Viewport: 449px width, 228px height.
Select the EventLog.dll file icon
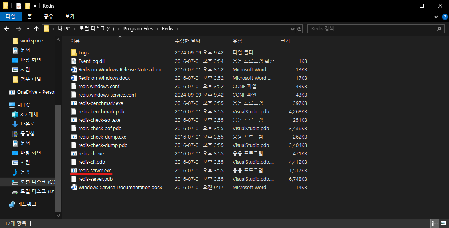point(74,61)
